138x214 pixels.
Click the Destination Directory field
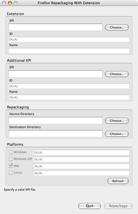coord(55,134)
